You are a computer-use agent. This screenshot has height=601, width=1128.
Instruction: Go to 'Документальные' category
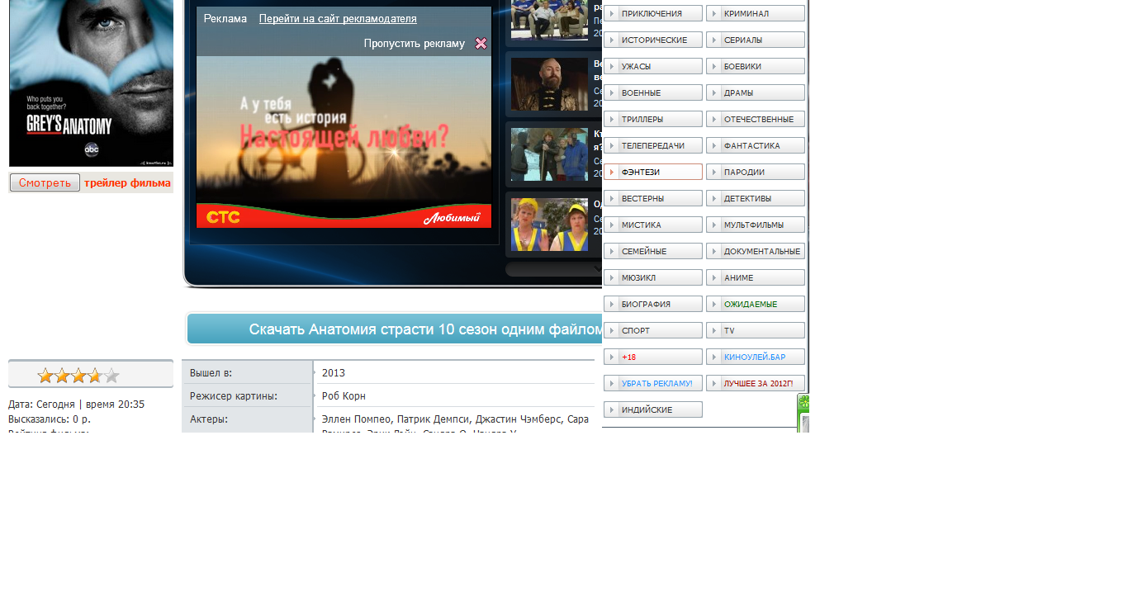[x=756, y=252]
